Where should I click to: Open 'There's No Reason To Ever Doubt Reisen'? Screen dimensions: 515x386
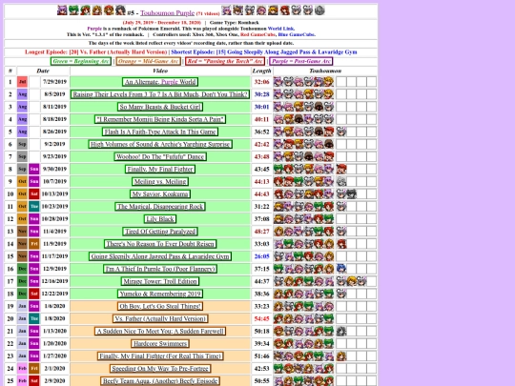point(160,244)
